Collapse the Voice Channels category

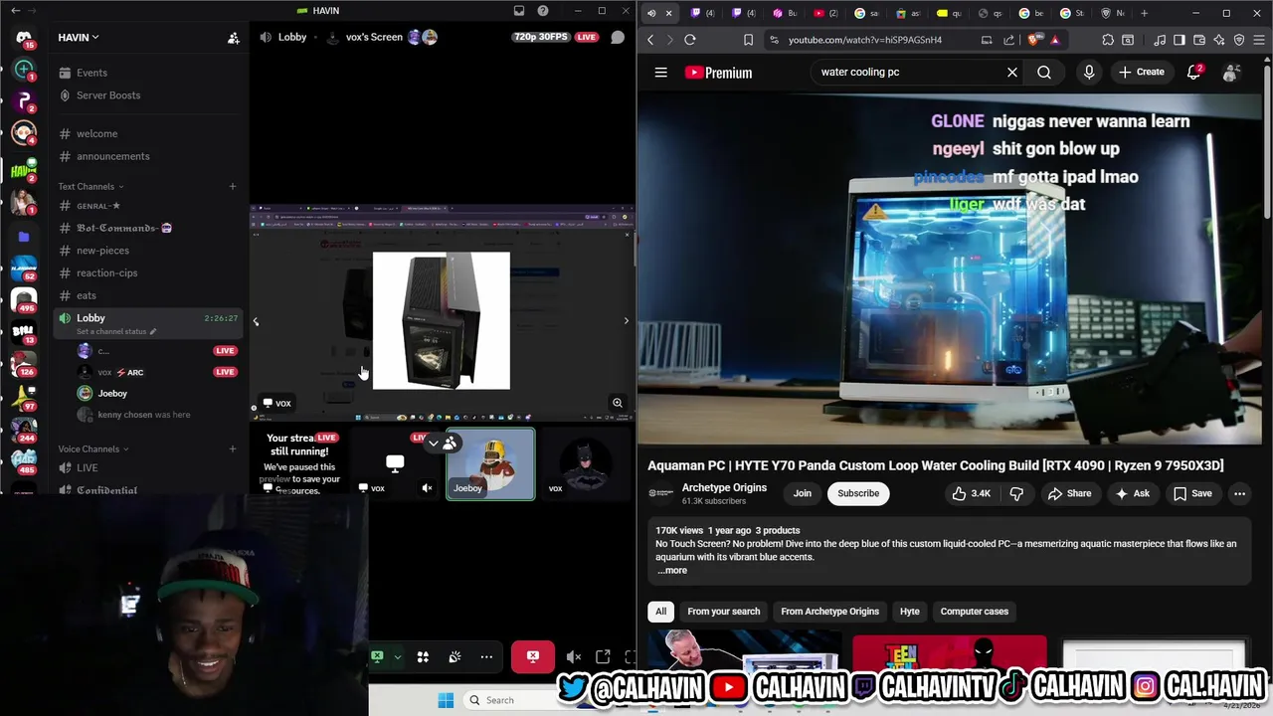click(92, 448)
